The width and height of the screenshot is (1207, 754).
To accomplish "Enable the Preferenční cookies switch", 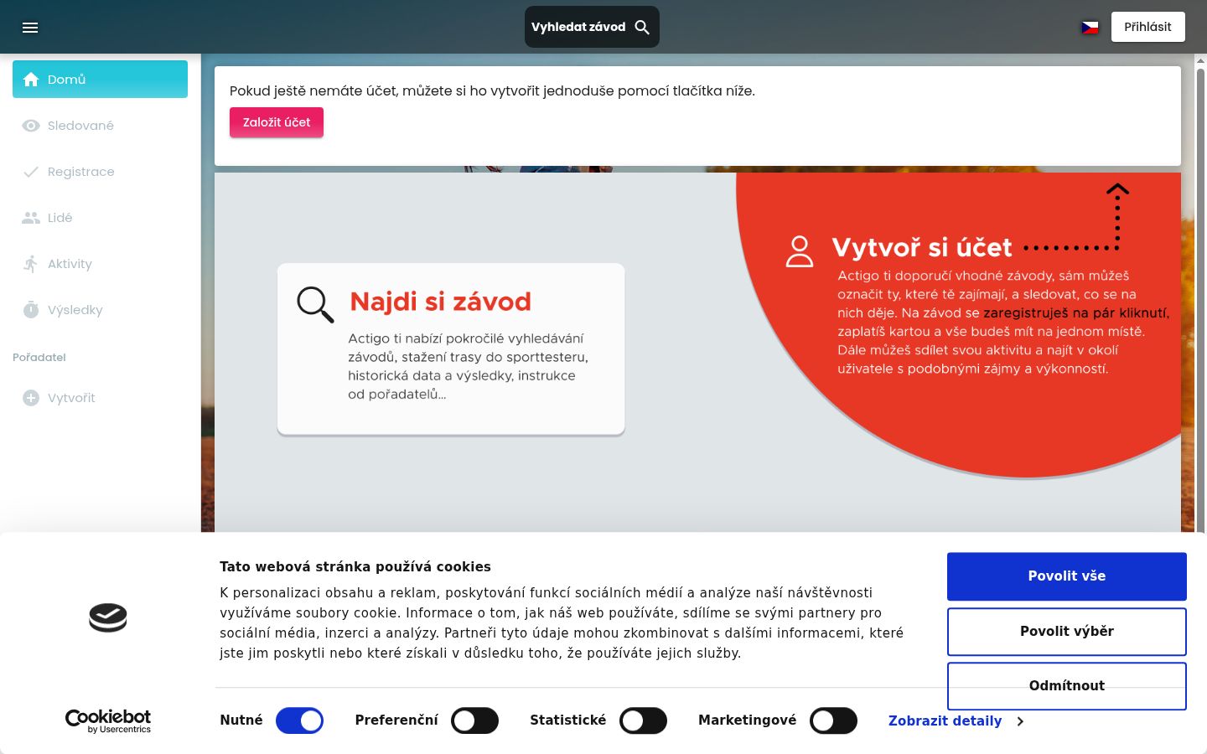I will pos(474,720).
